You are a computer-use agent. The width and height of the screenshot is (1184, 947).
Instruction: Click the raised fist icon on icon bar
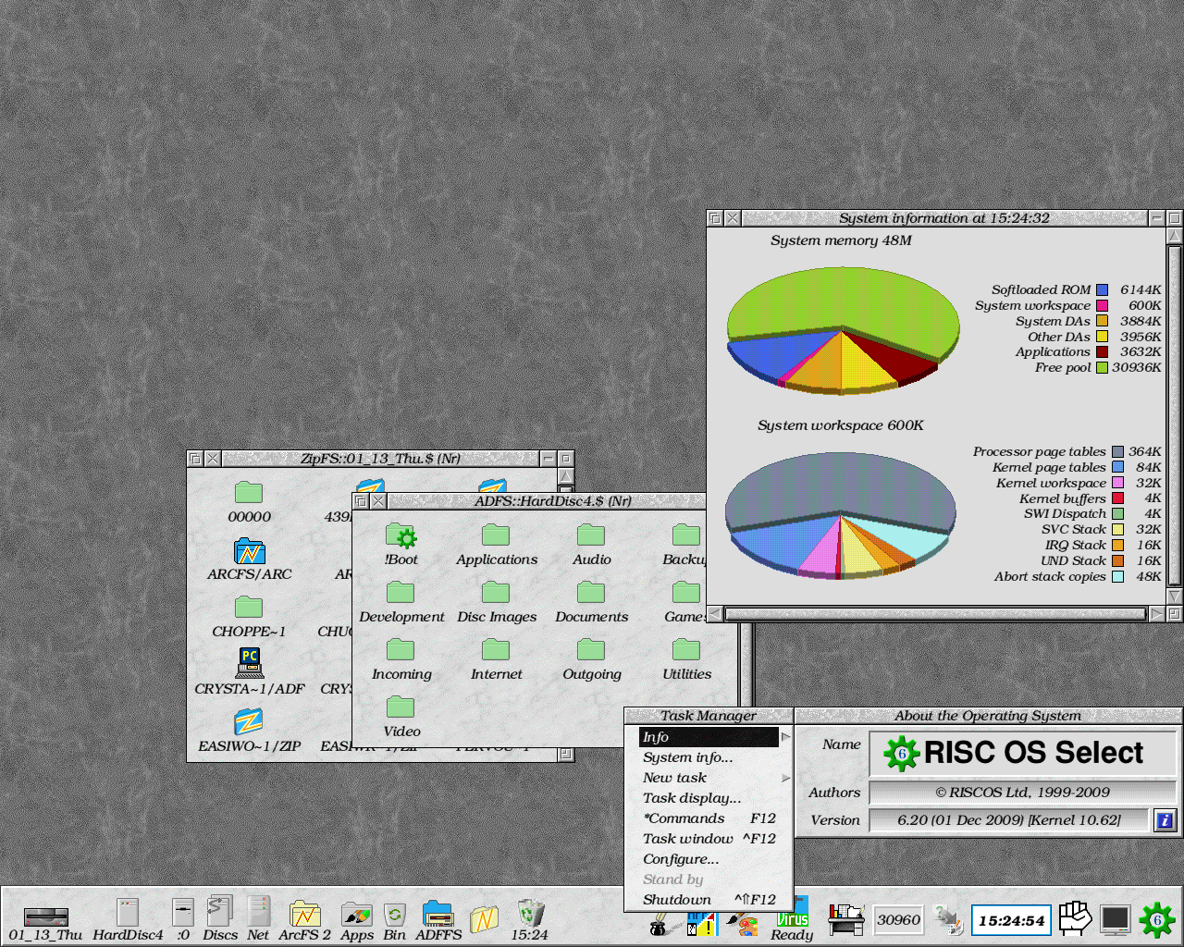coord(1076,918)
